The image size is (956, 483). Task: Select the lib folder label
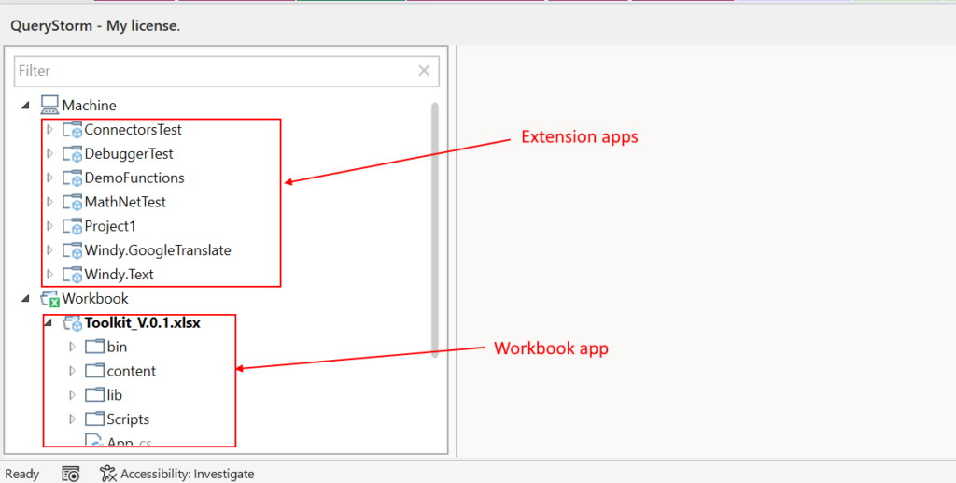(x=115, y=395)
